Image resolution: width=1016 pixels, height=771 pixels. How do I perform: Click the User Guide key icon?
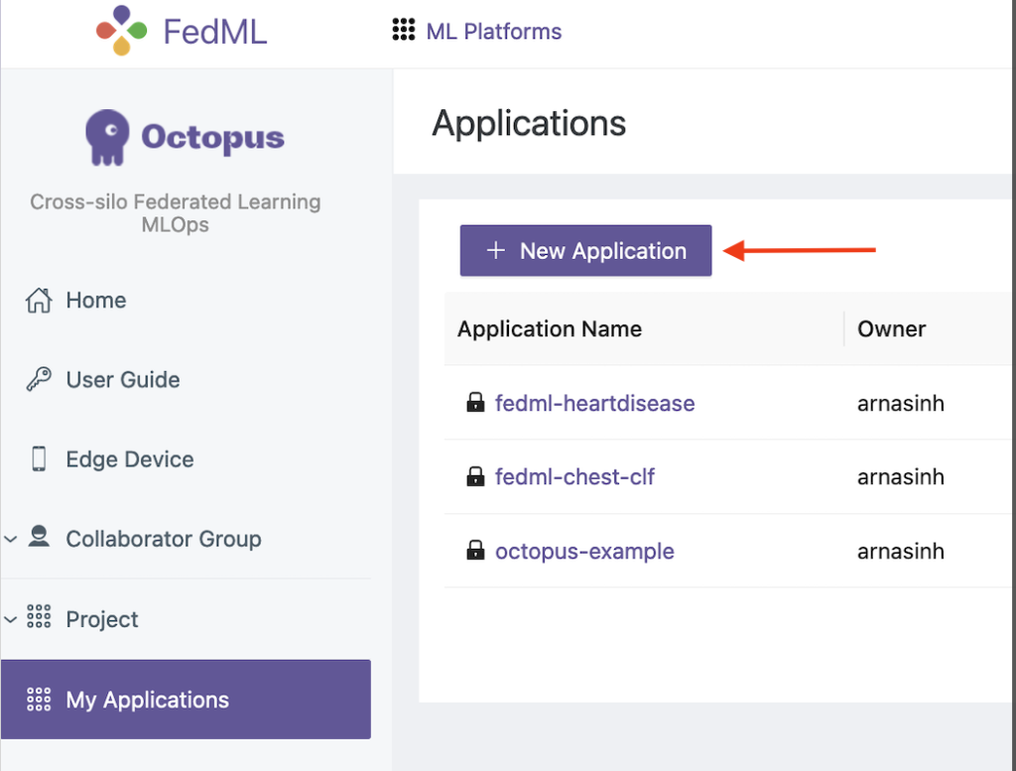39,379
